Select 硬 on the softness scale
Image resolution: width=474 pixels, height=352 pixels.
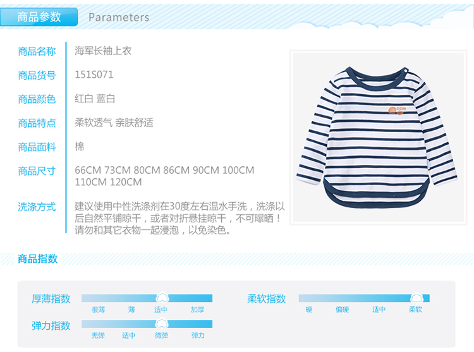(x=309, y=310)
